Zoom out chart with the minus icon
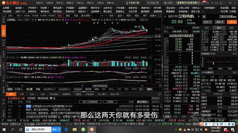The width and height of the screenshot is (238, 133). [106, 15]
